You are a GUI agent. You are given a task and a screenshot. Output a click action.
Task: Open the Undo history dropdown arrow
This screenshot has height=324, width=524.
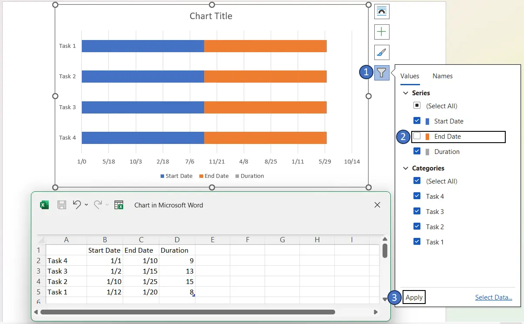(x=86, y=205)
